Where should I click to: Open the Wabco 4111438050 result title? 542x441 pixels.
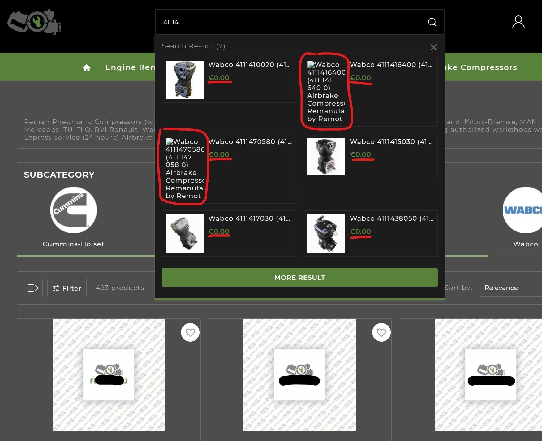[392, 218]
